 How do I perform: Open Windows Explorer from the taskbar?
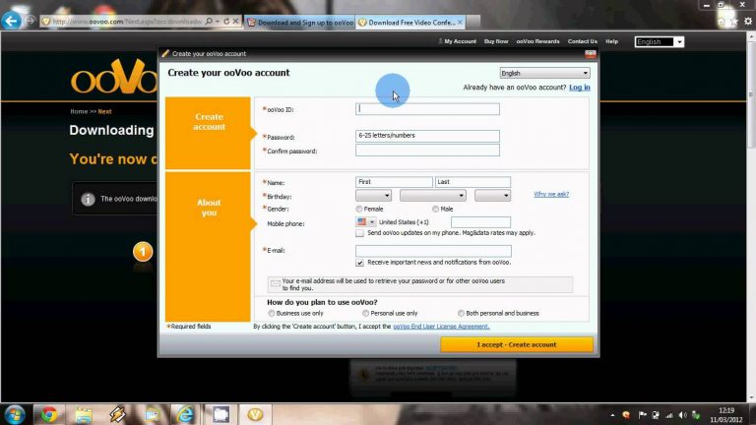pyautogui.click(x=83, y=414)
